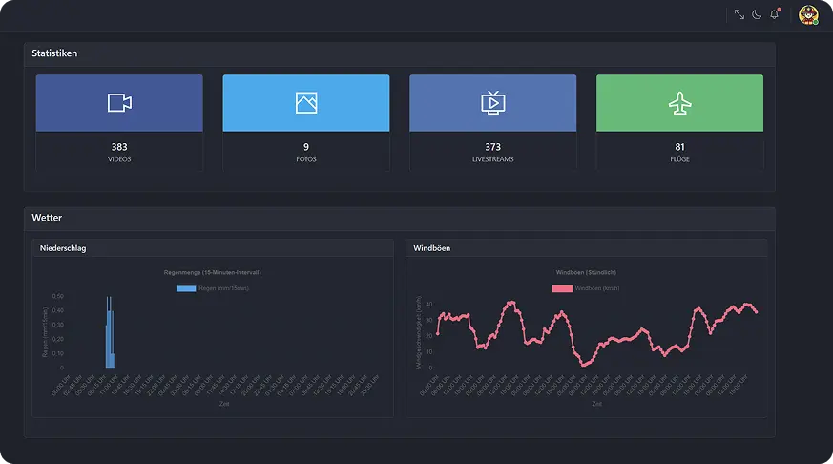Open the firefighter user avatar menu
The image size is (833, 464).
tap(809, 14)
